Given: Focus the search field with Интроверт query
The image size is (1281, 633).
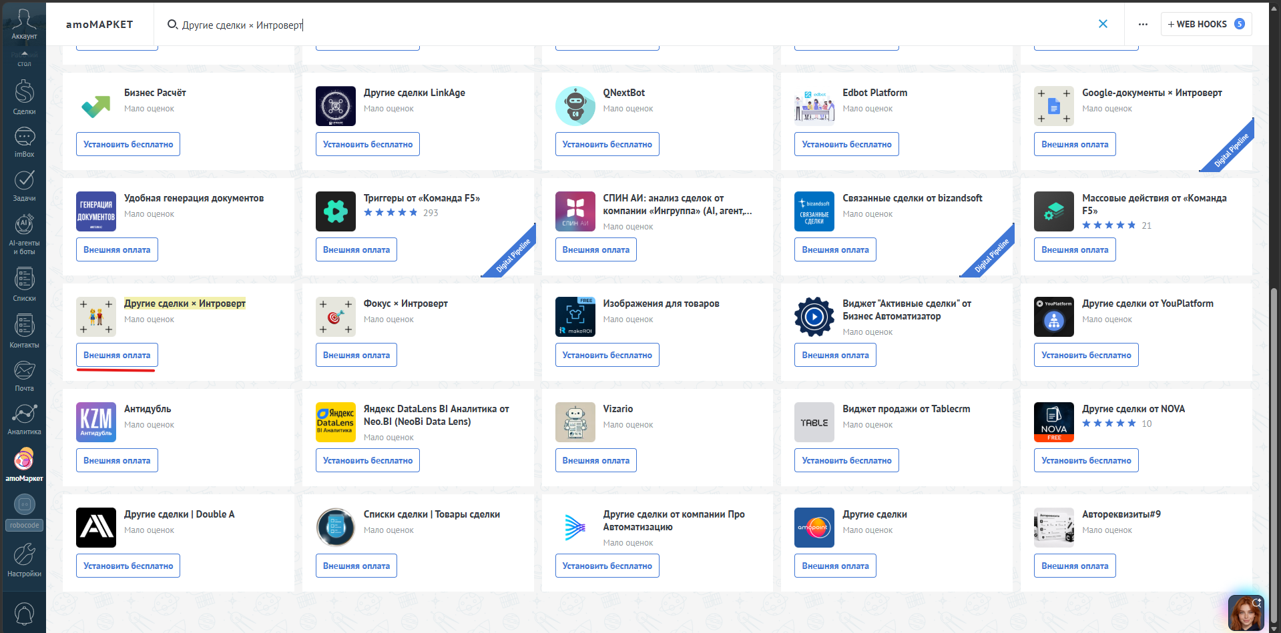Looking at the screenshot, I should [x=627, y=25].
